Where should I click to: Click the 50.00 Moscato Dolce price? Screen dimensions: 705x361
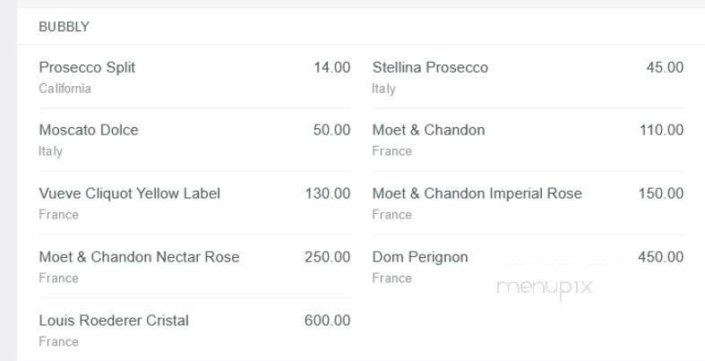click(331, 131)
